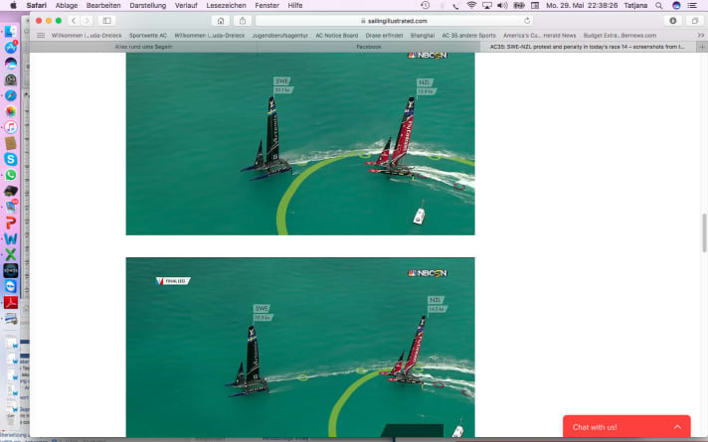This screenshot has width=708, height=442.
Task: Open the Wi-Fi menu bar icon
Action: click(x=471, y=5)
